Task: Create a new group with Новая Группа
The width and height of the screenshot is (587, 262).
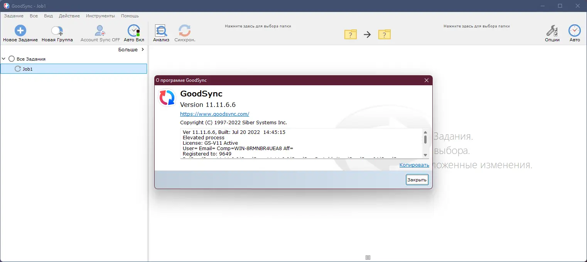Action: pyautogui.click(x=57, y=34)
